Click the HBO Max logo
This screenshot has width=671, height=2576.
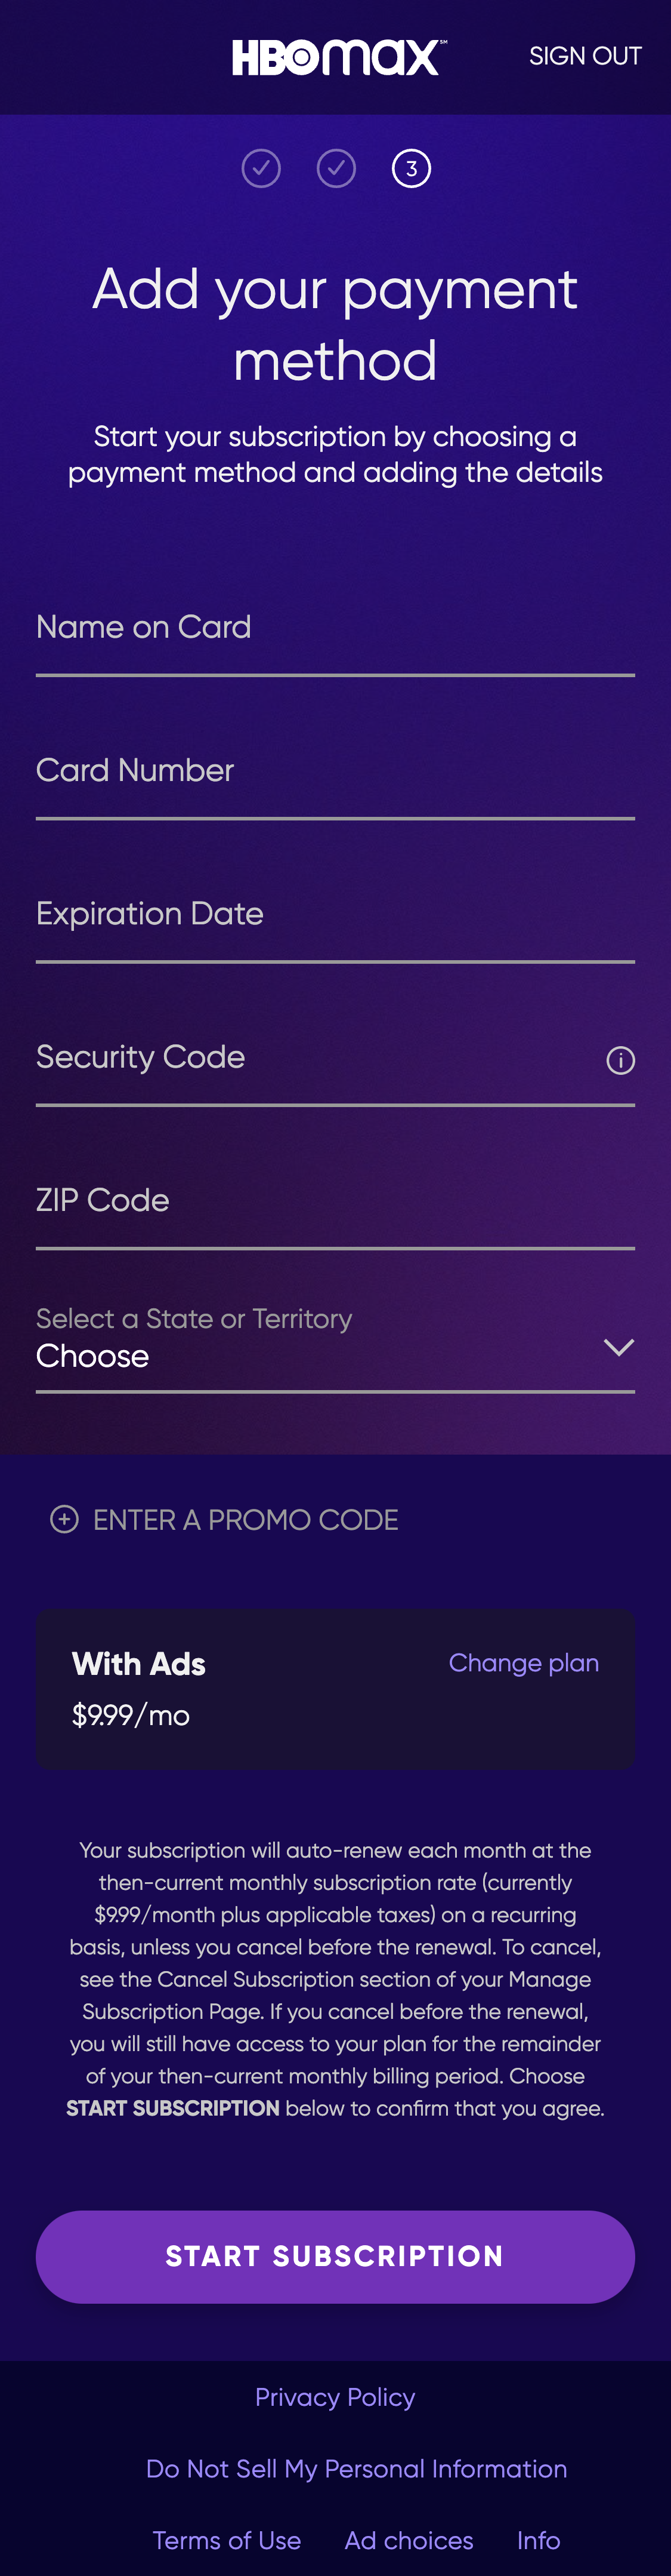(x=335, y=56)
